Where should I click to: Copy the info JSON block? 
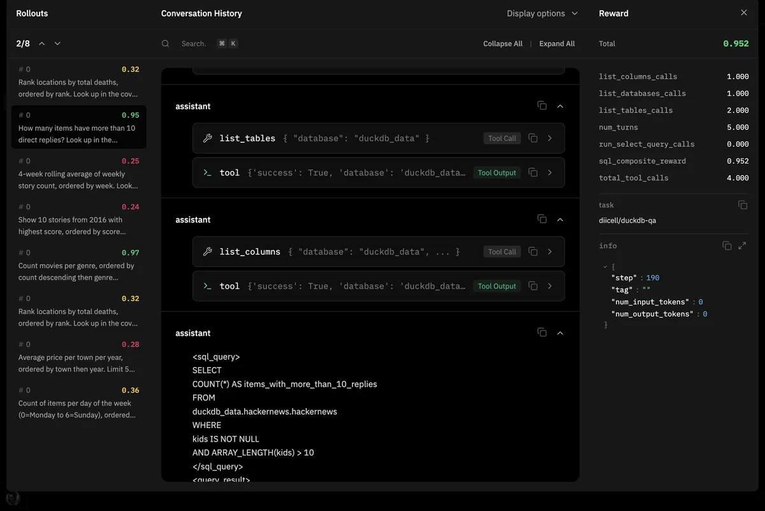[727, 246]
